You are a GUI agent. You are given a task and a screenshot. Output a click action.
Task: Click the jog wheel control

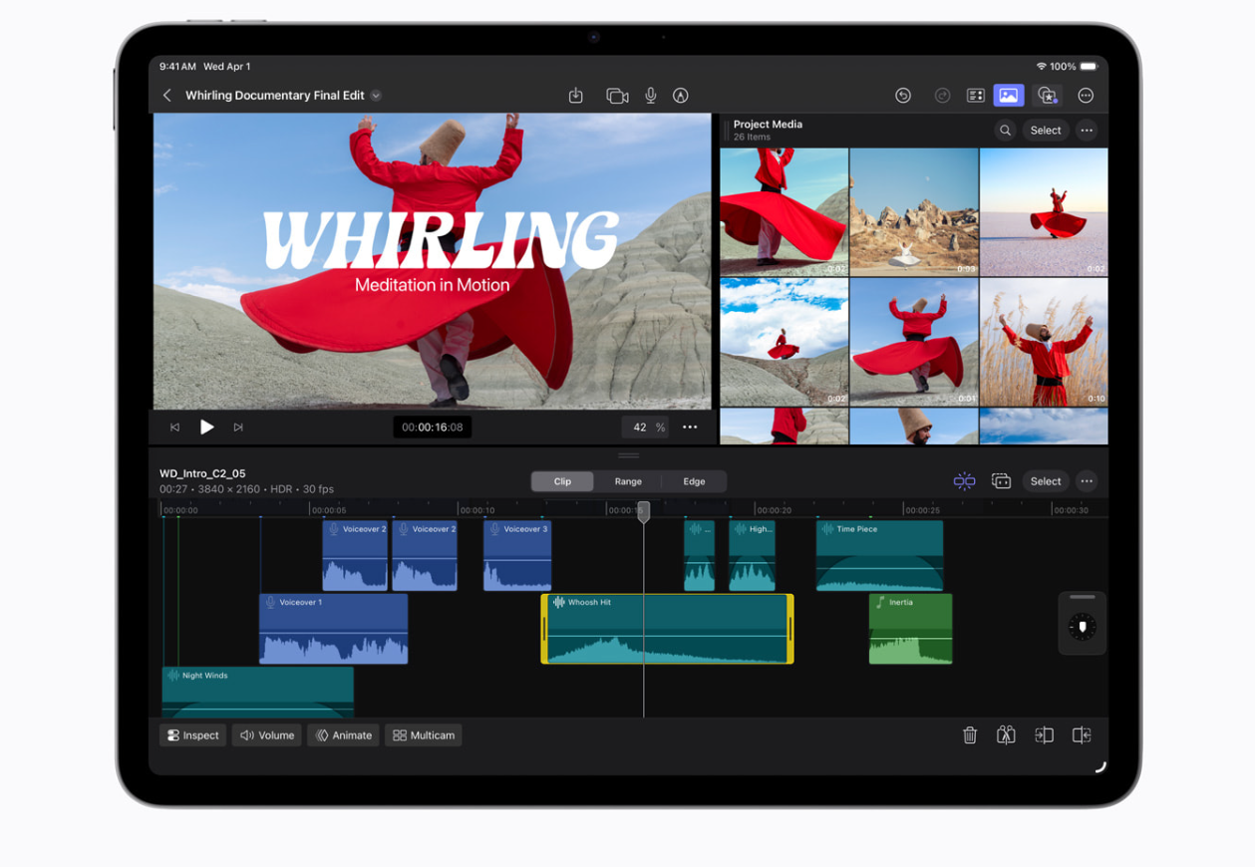[1082, 627]
